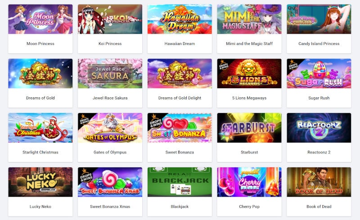The width and height of the screenshot is (360, 220).
Task: Click Drops & Wins badge on Sugar Rush
Action: point(293,65)
